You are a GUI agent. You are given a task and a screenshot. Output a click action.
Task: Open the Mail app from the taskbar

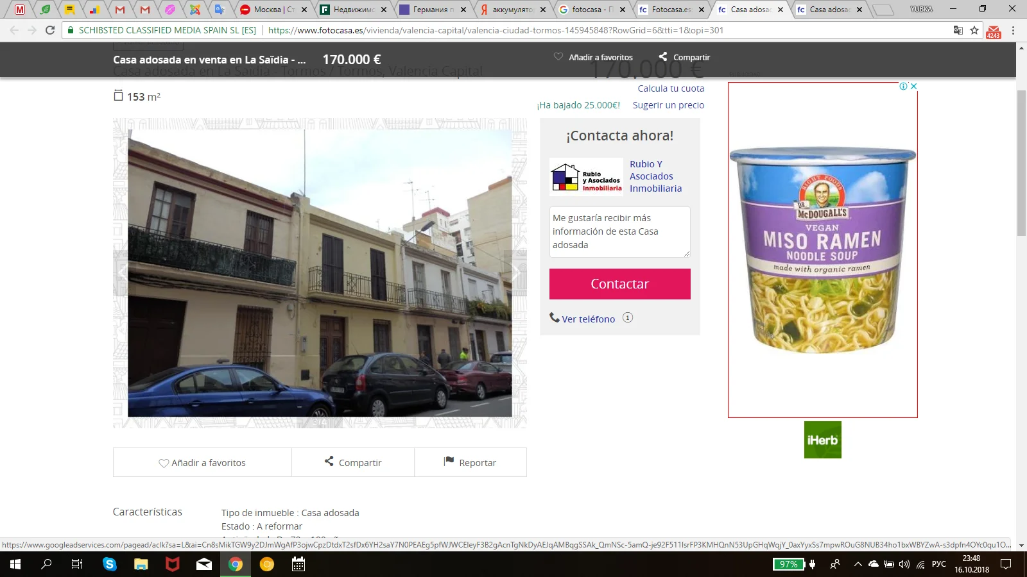coord(203,564)
